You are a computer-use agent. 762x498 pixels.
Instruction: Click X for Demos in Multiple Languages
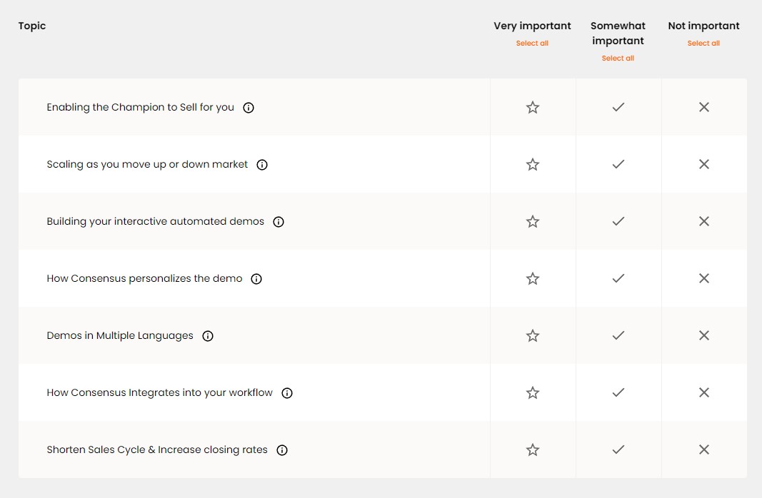pos(703,335)
